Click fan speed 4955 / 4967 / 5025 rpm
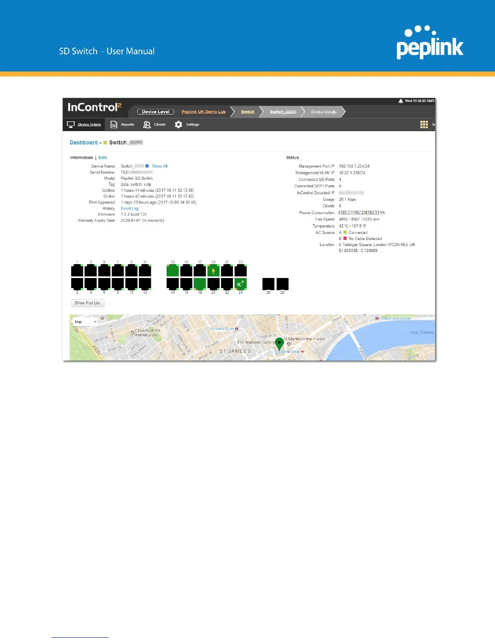This screenshot has width=495, height=641. [359, 219]
